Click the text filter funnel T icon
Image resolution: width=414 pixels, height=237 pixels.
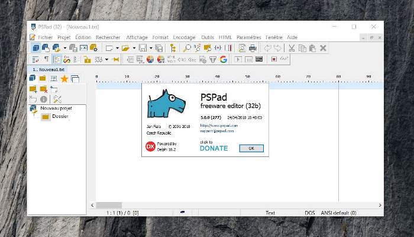(x=213, y=59)
